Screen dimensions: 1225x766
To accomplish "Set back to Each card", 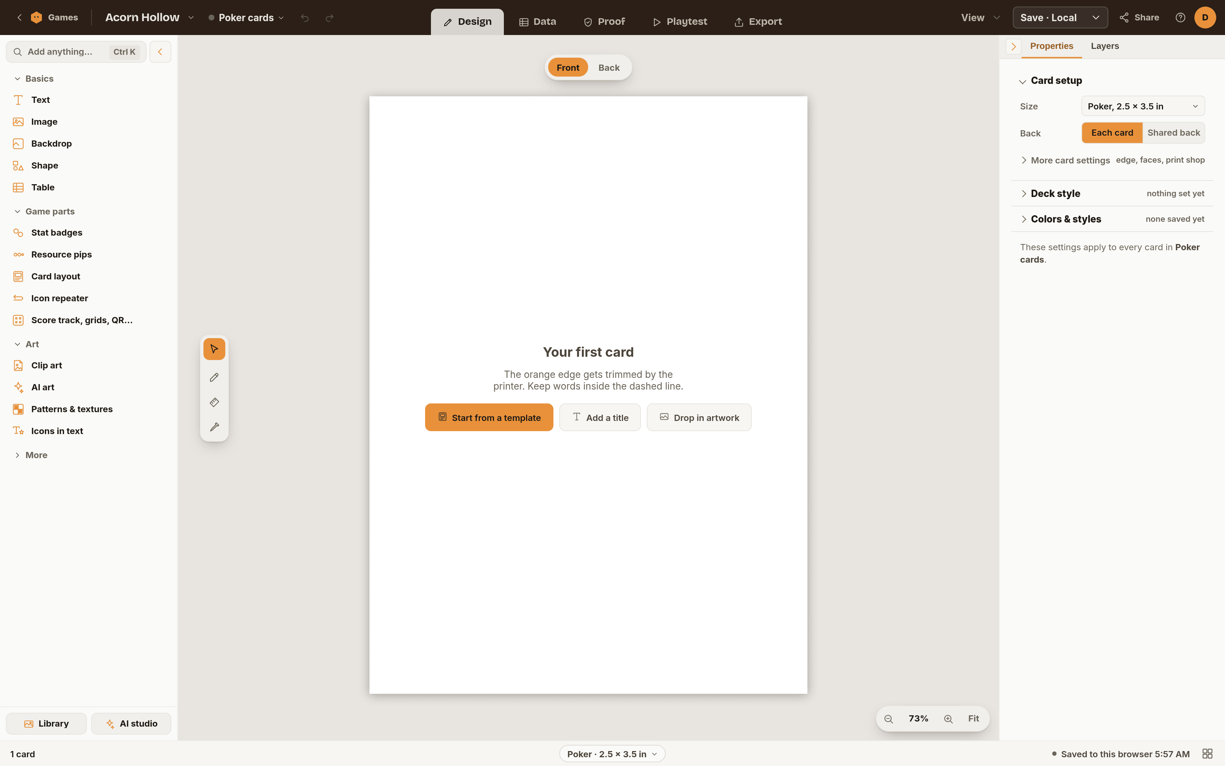I will click(1112, 133).
